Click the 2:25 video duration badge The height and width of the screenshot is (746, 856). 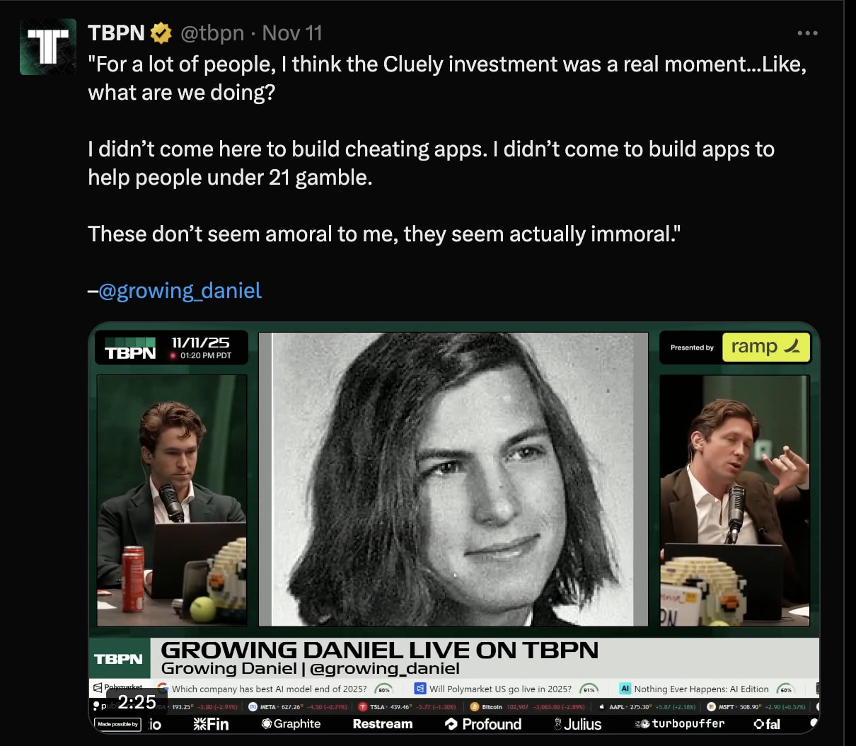point(137,702)
